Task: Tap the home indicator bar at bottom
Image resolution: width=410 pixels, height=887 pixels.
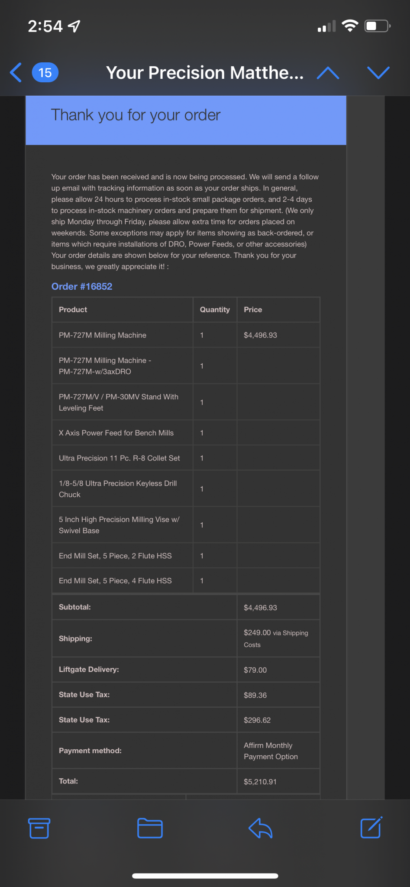Action: [x=205, y=876]
